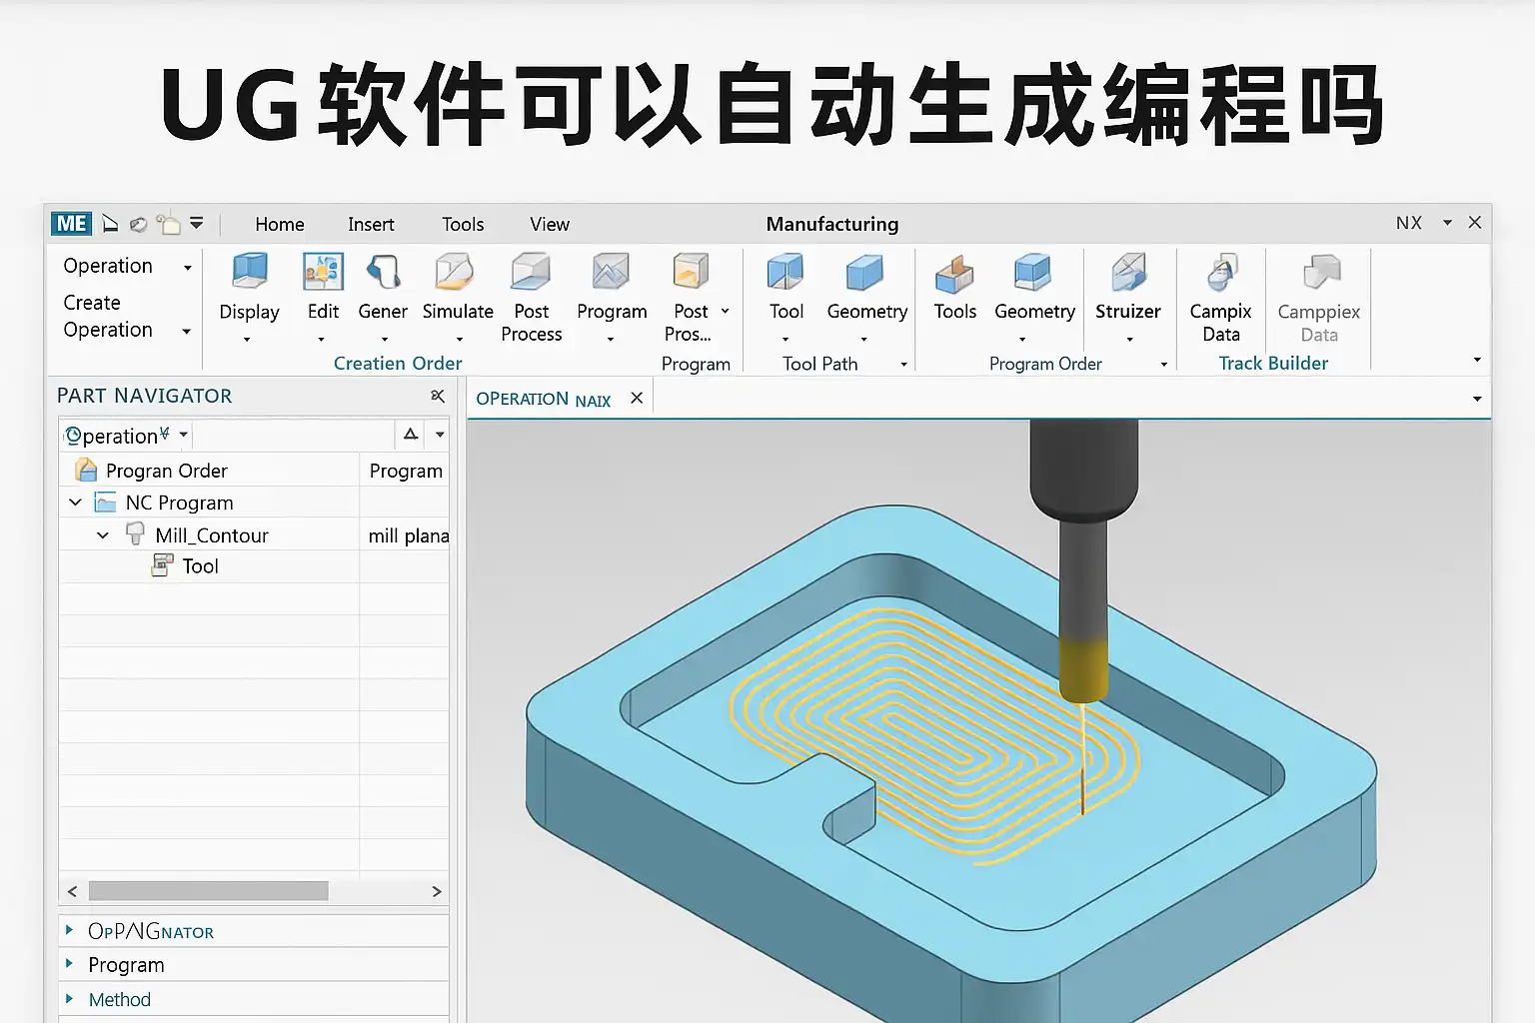Open Campix Data tool
Image resolution: width=1535 pixels, height=1023 pixels.
pyautogui.click(x=1220, y=272)
